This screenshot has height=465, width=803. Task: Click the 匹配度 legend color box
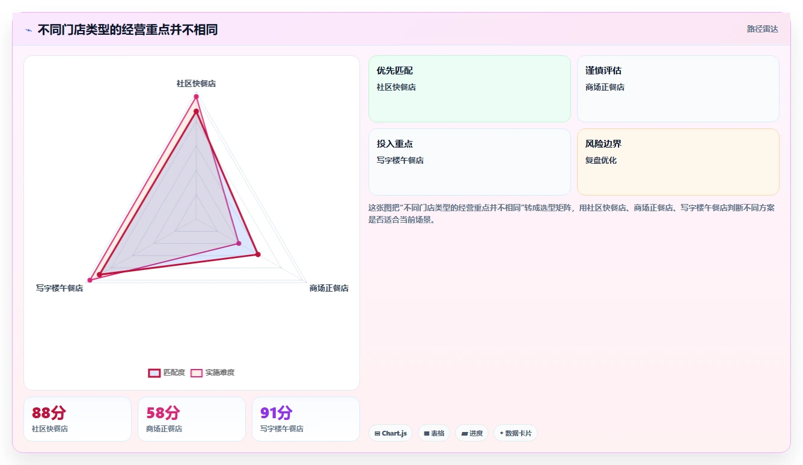tap(154, 373)
